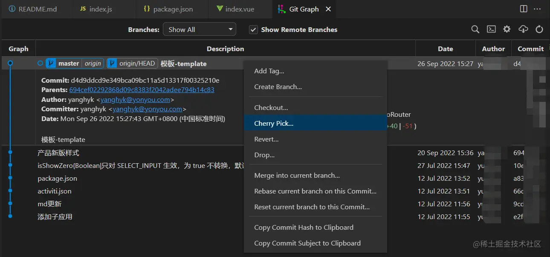The image size is (550, 257).
Task: Click the Graph column header
Action: (18, 49)
